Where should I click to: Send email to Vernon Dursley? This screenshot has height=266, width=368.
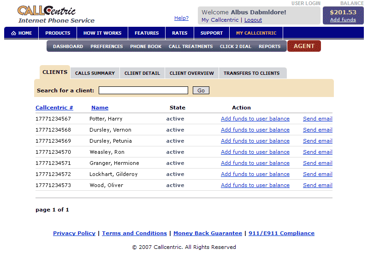coord(318,130)
